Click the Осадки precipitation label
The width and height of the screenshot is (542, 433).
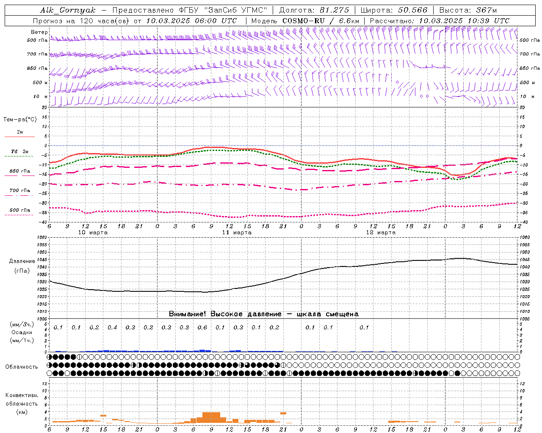click(22, 332)
